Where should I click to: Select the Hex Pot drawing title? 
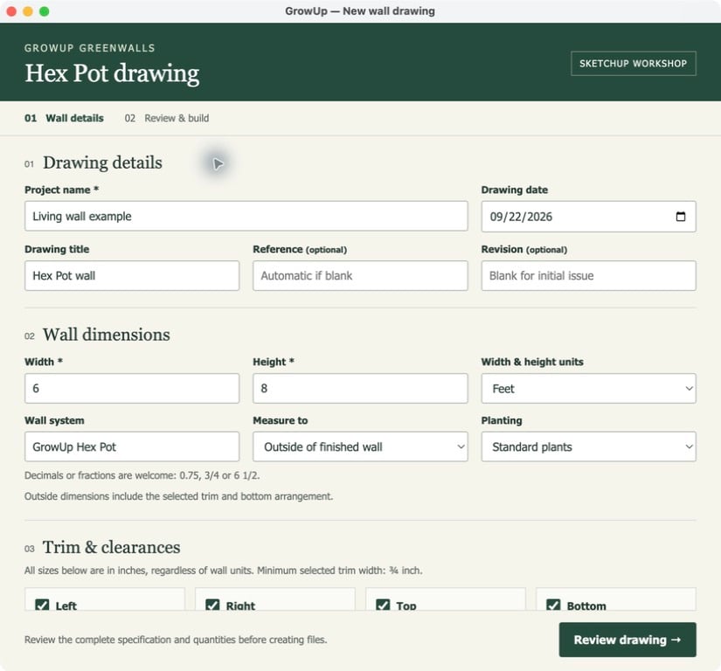[112, 73]
